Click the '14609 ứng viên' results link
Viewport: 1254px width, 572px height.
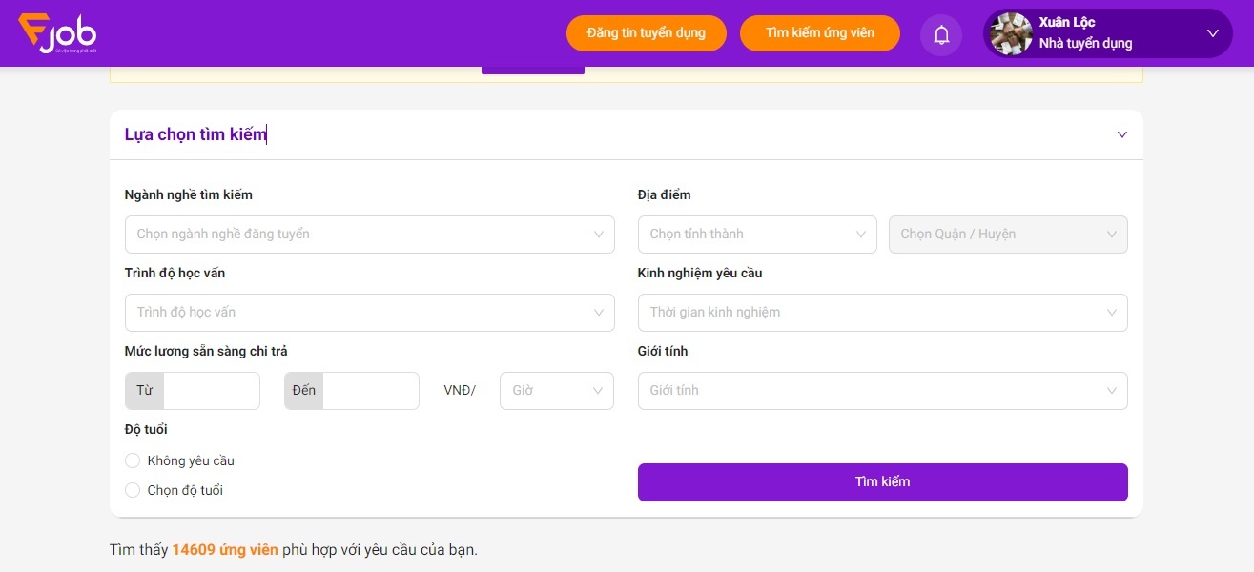point(225,549)
